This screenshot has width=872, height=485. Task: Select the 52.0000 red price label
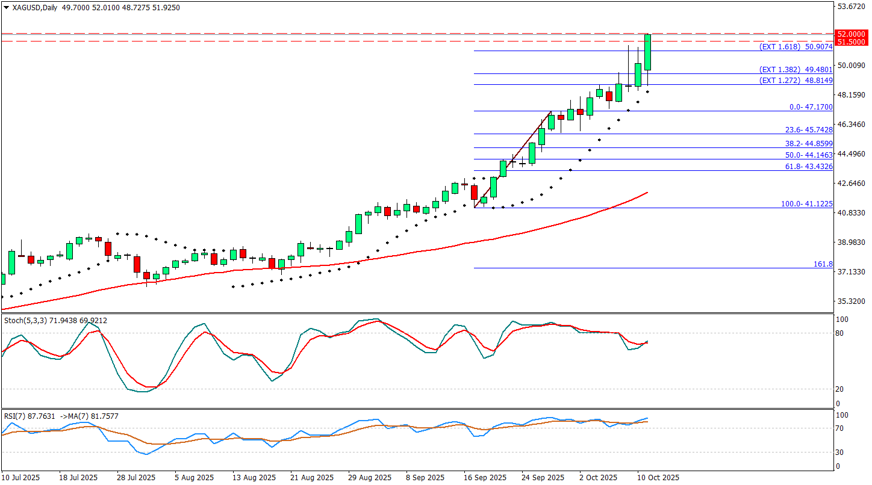852,34
